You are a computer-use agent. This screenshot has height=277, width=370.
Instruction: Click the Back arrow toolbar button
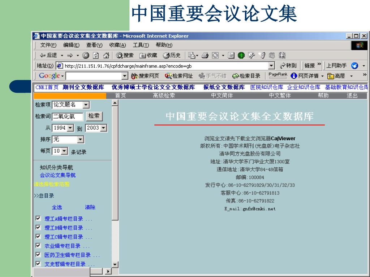click(x=48, y=55)
